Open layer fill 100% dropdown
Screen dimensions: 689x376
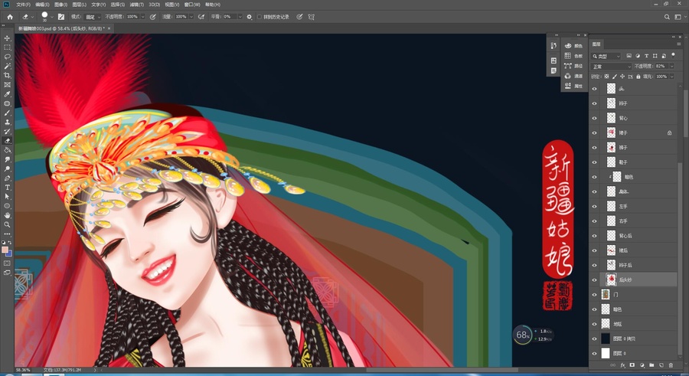(x=672, y=77)
